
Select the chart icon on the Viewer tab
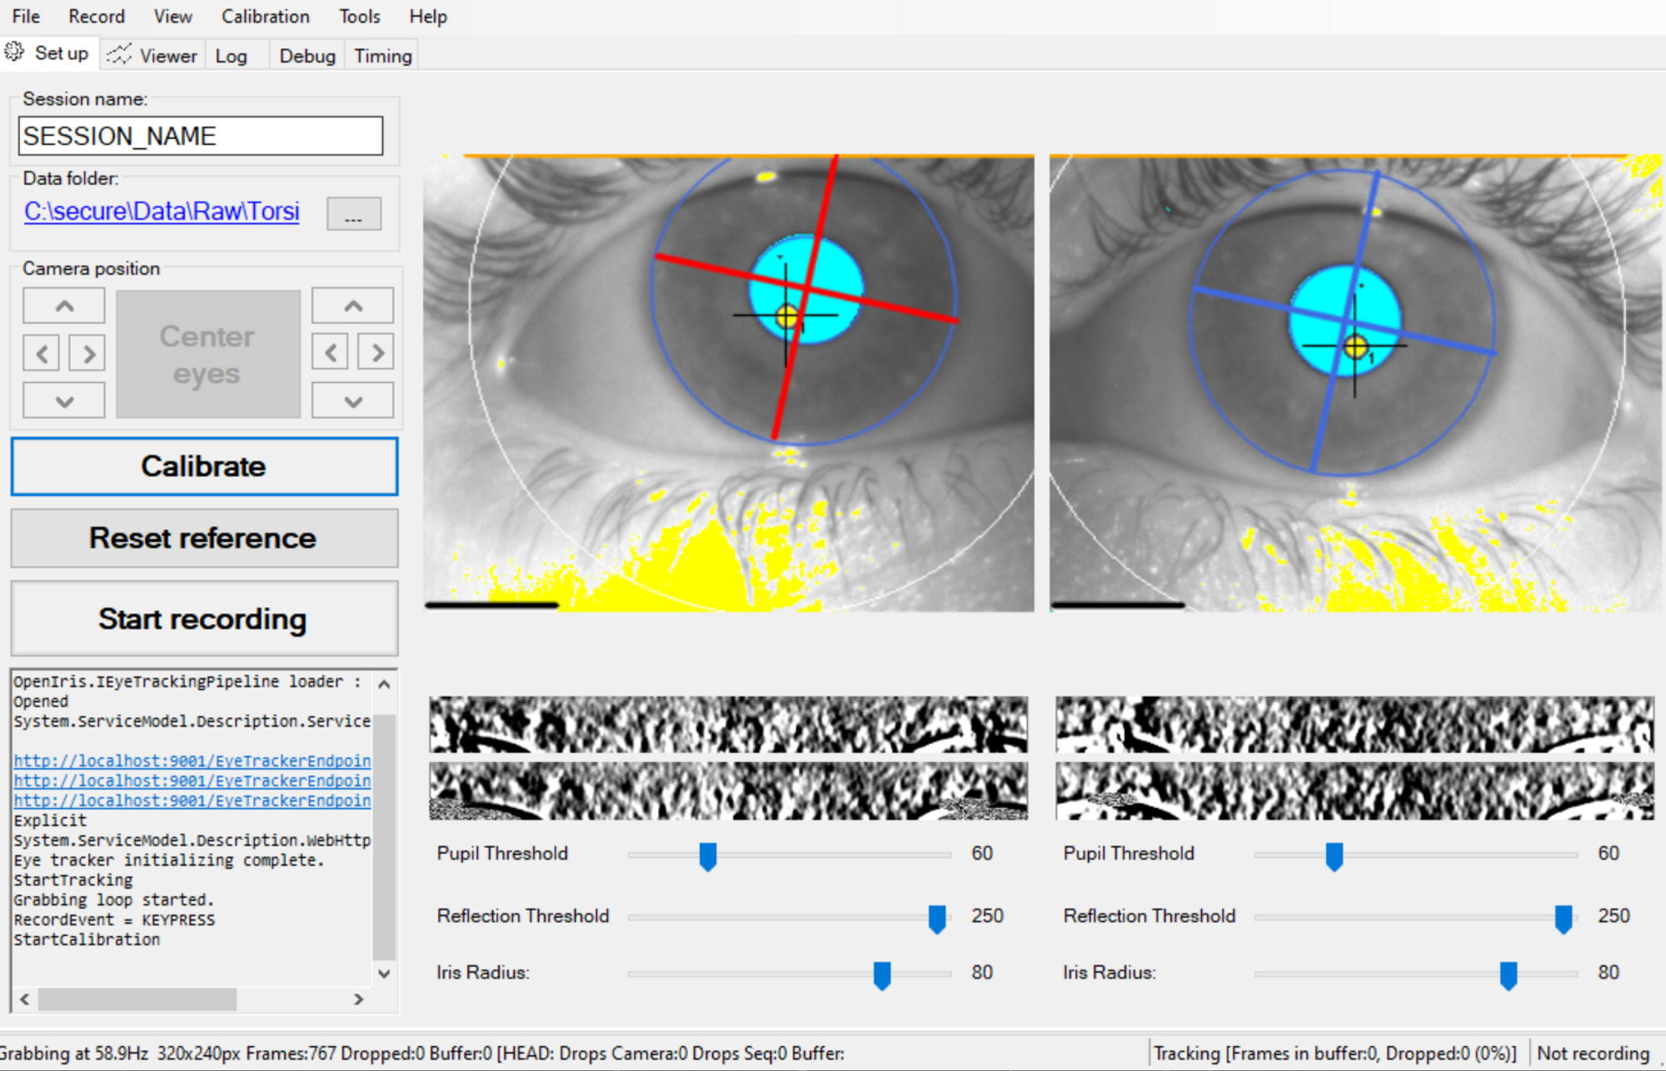tap(119, 53)
